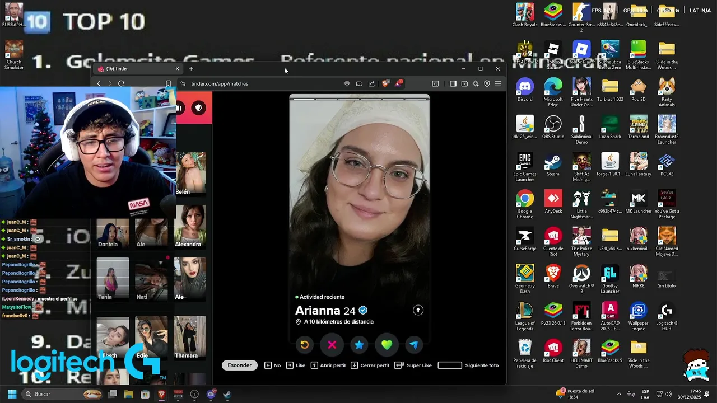Image resolution: width=717 pixels, height=403 pixels.
Task: Open the Papelera de reciclaje desktop icon
Action: [525, 354]
